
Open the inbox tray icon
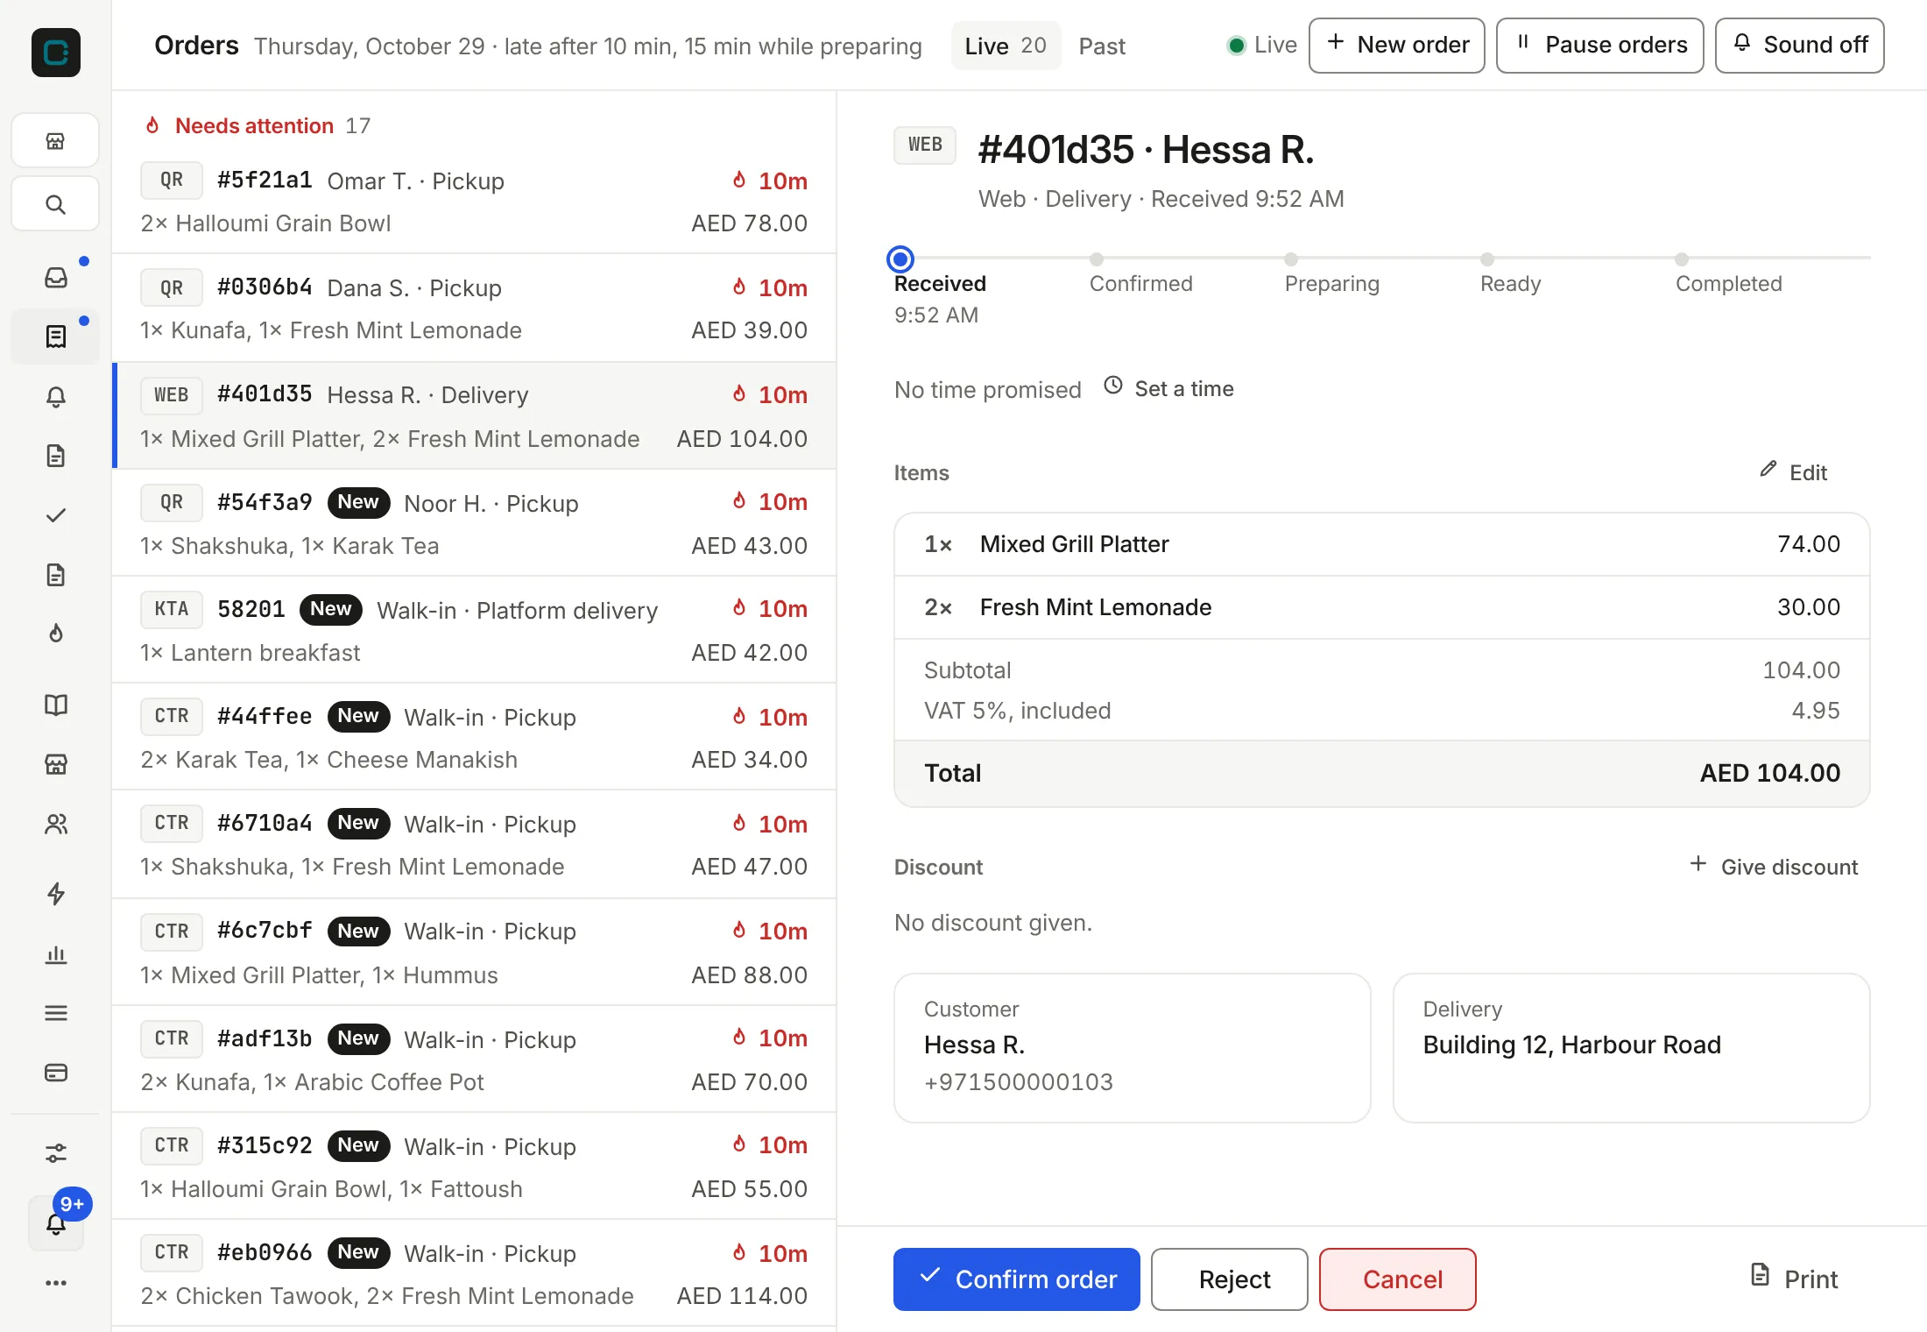click(55, 278)
